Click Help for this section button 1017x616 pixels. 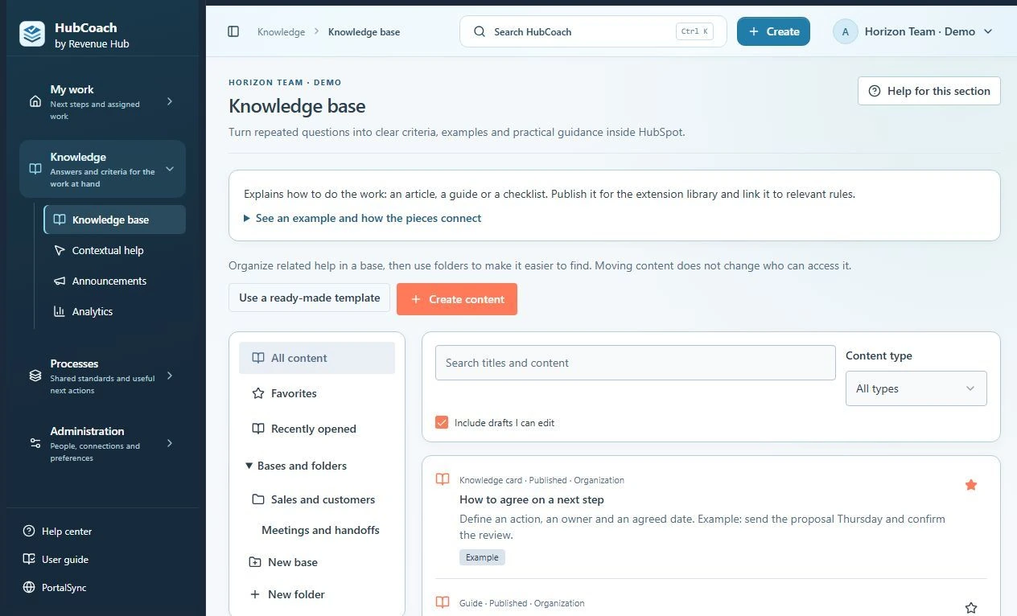pos(929,91)
